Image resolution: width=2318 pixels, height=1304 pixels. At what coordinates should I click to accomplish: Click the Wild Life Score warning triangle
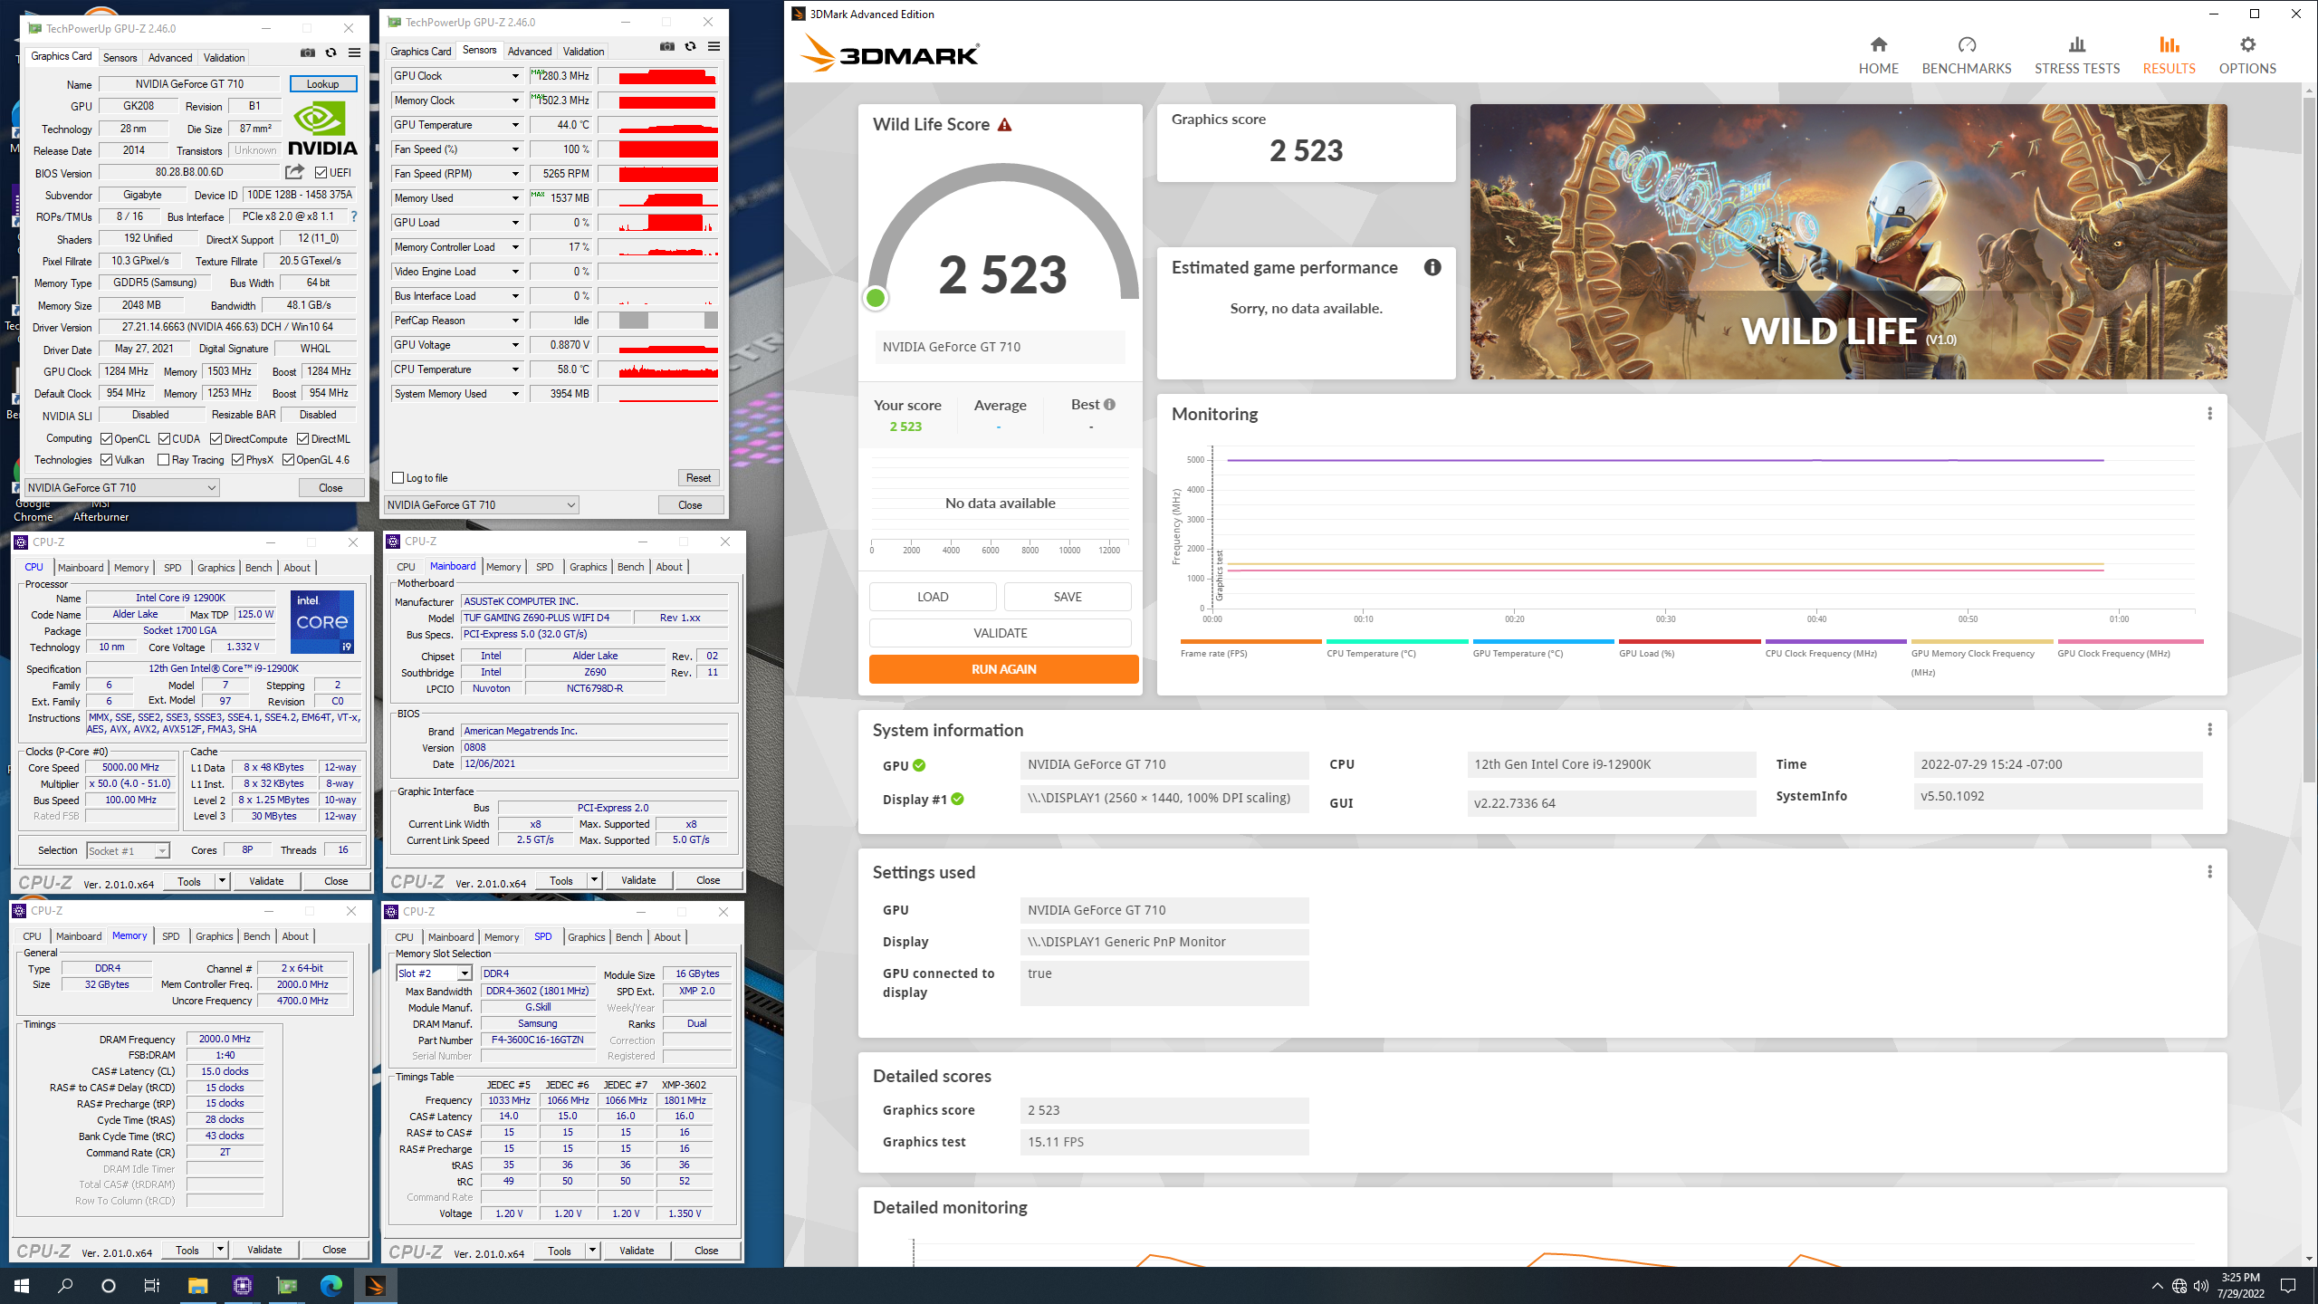(1004, 125)
